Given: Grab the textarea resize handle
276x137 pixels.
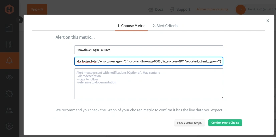Looking at the screenshot, I should (x=221, y=97).
